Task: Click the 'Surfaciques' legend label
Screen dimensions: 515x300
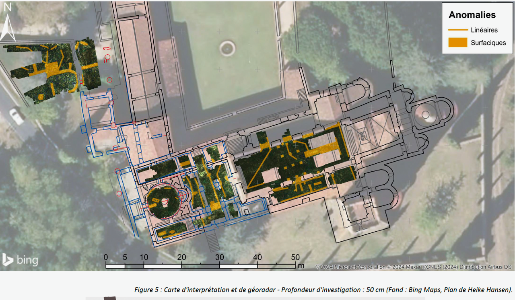Action: [488, 43]
